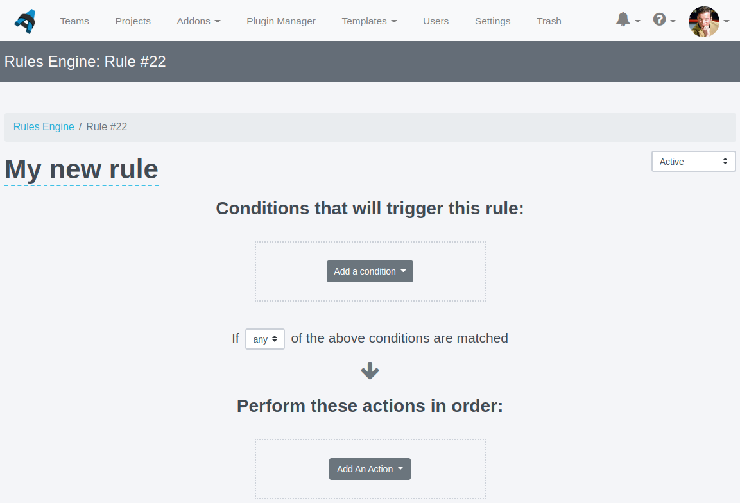Open the notifications bell icon
The height and width of the screenshot is (503, 740).
(623, 19)
